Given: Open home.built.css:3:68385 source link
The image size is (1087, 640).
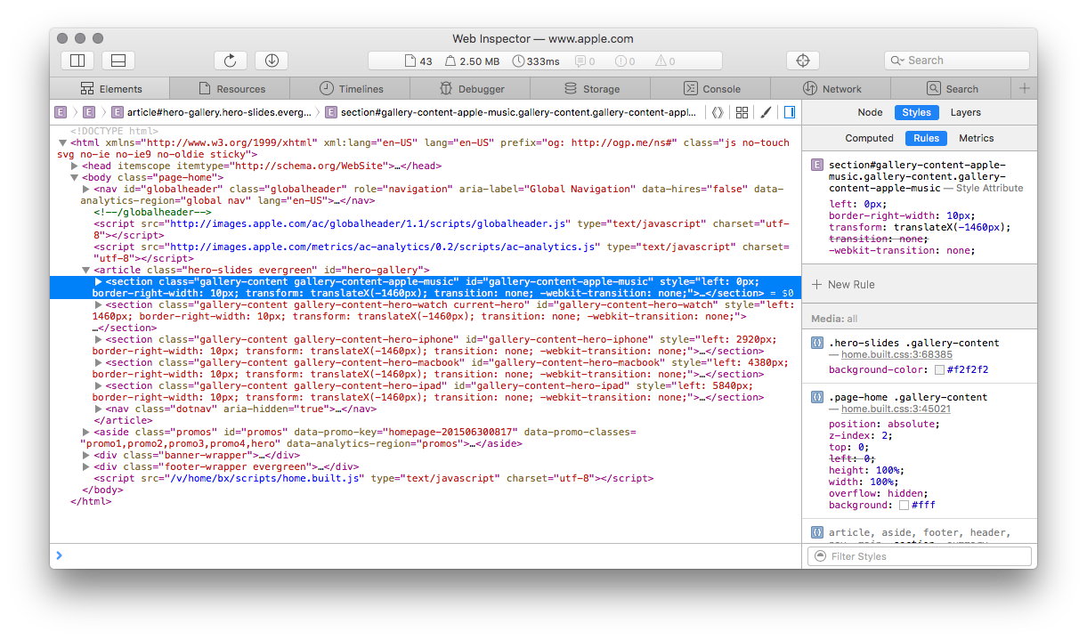Looking at the screenshot, I should click(896, 354).
